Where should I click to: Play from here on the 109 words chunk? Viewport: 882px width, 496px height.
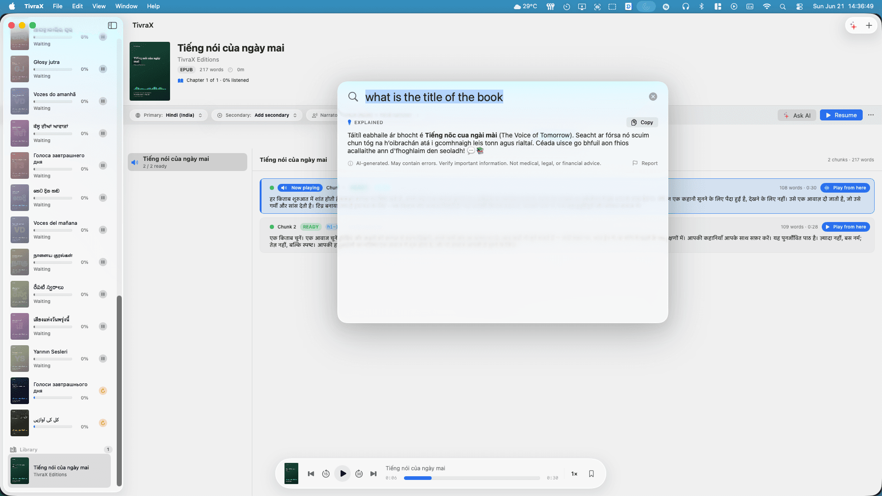pyautogui.click(x=845, y=227)
